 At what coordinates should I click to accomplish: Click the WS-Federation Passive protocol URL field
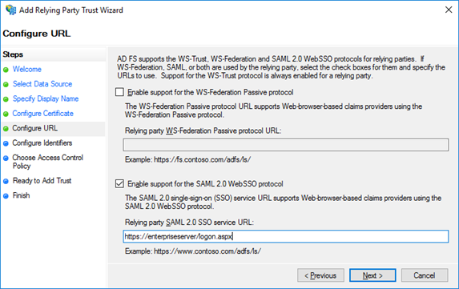pos(286,145)
